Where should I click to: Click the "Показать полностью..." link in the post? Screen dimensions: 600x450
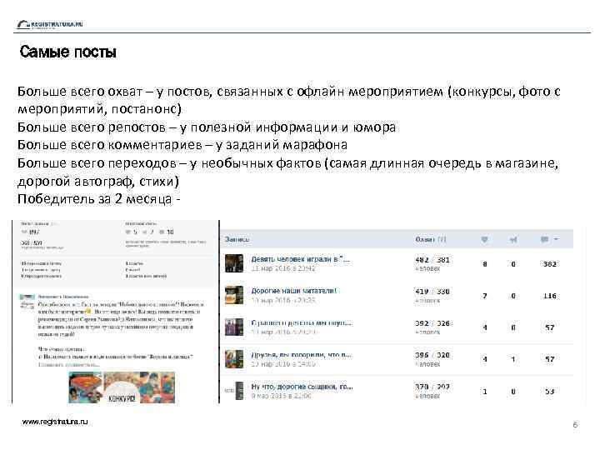point(69,364)
